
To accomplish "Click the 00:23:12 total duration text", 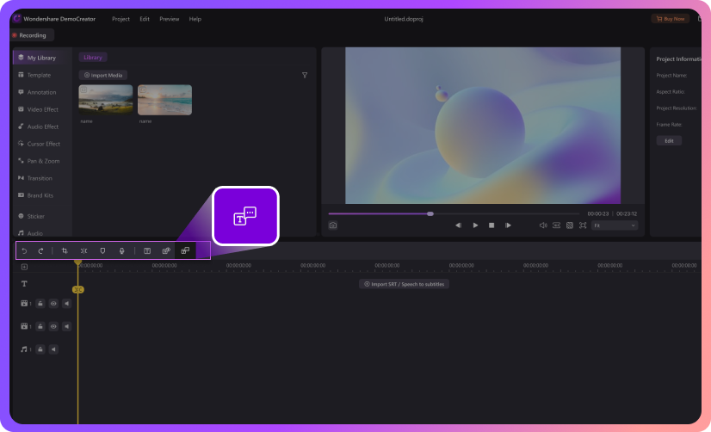I will [626, 213].
